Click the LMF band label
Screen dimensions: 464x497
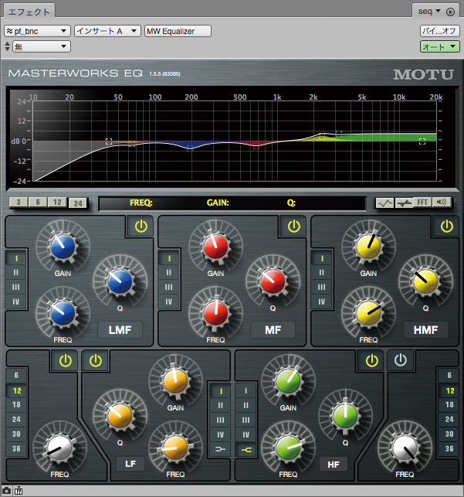coord(120,330)
